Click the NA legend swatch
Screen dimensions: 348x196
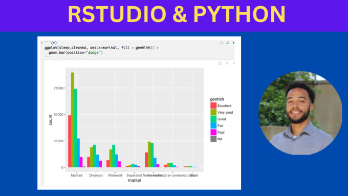coord(213,139)
